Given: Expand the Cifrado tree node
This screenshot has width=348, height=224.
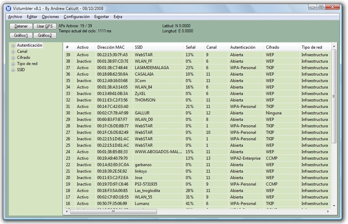Looking at the screenshot, I should click(x=13, y=58).
